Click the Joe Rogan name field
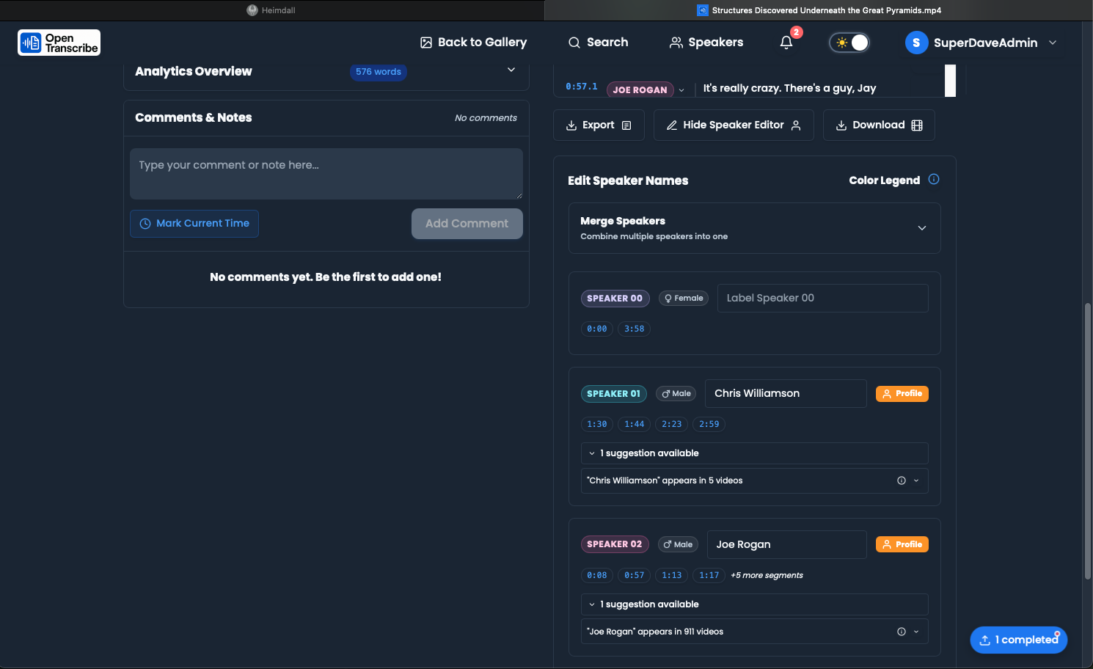The image size is (1093, 669). pyautogui.click(x=787, y=545)
